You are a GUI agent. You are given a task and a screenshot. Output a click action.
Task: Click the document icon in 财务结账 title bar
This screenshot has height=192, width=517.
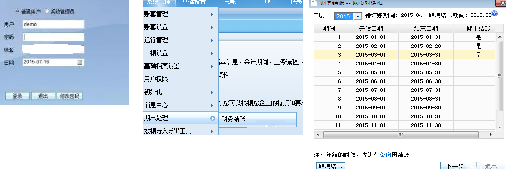tap(314, 3)
